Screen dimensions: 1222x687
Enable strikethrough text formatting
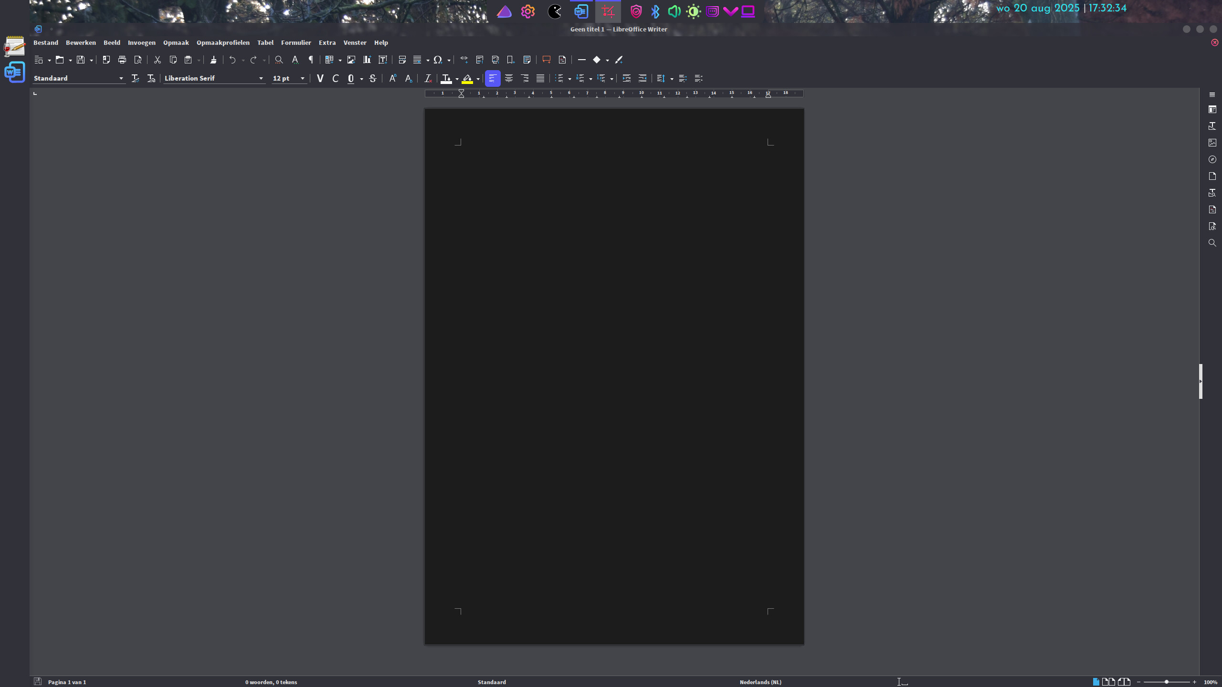373,79
